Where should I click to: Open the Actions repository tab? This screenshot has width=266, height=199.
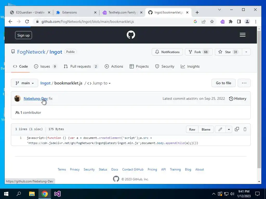(114, 66)
